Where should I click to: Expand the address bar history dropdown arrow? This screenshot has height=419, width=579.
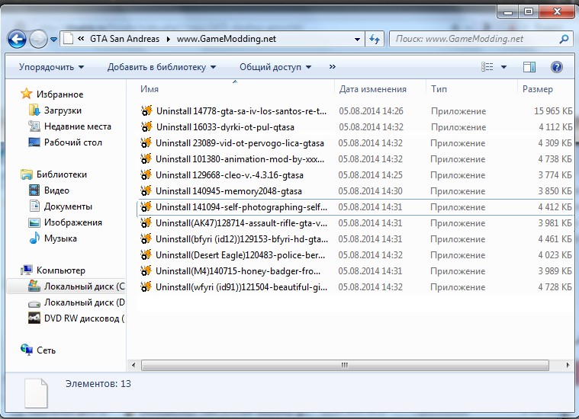357,39
